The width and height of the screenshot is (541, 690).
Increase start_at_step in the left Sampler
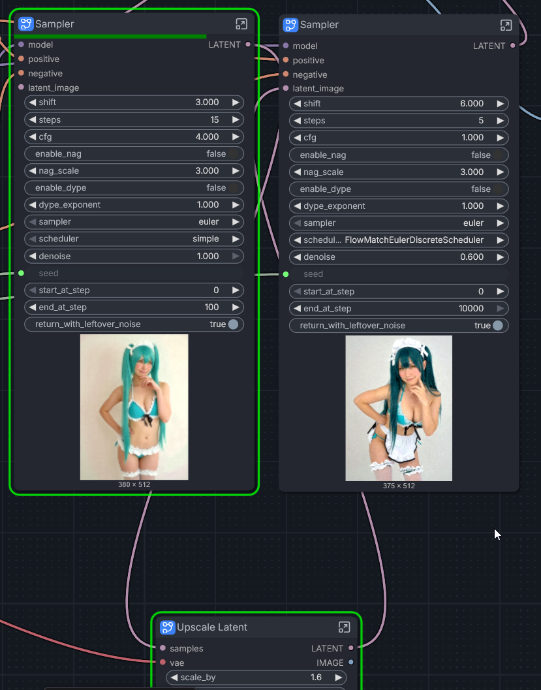pyautogui.click(x=236, y=290)
